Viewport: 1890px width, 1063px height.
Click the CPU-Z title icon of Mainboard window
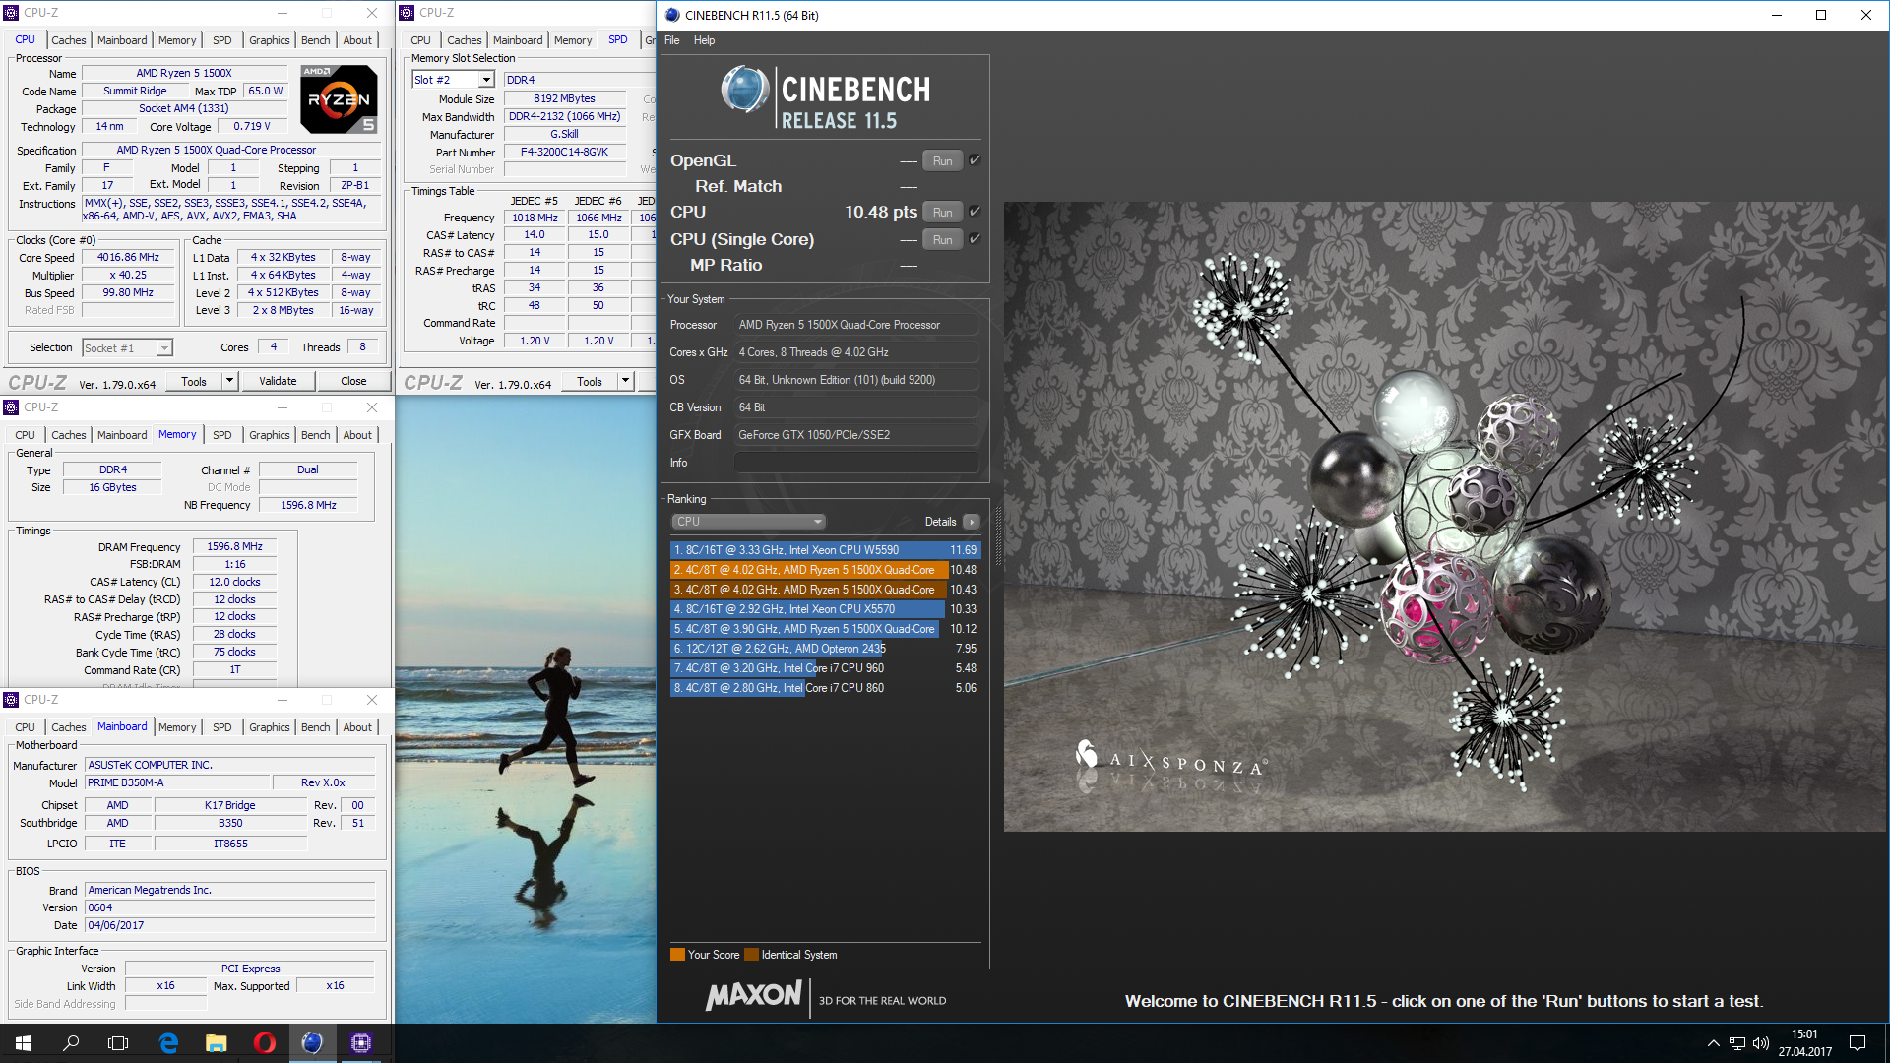coord(12,700)
